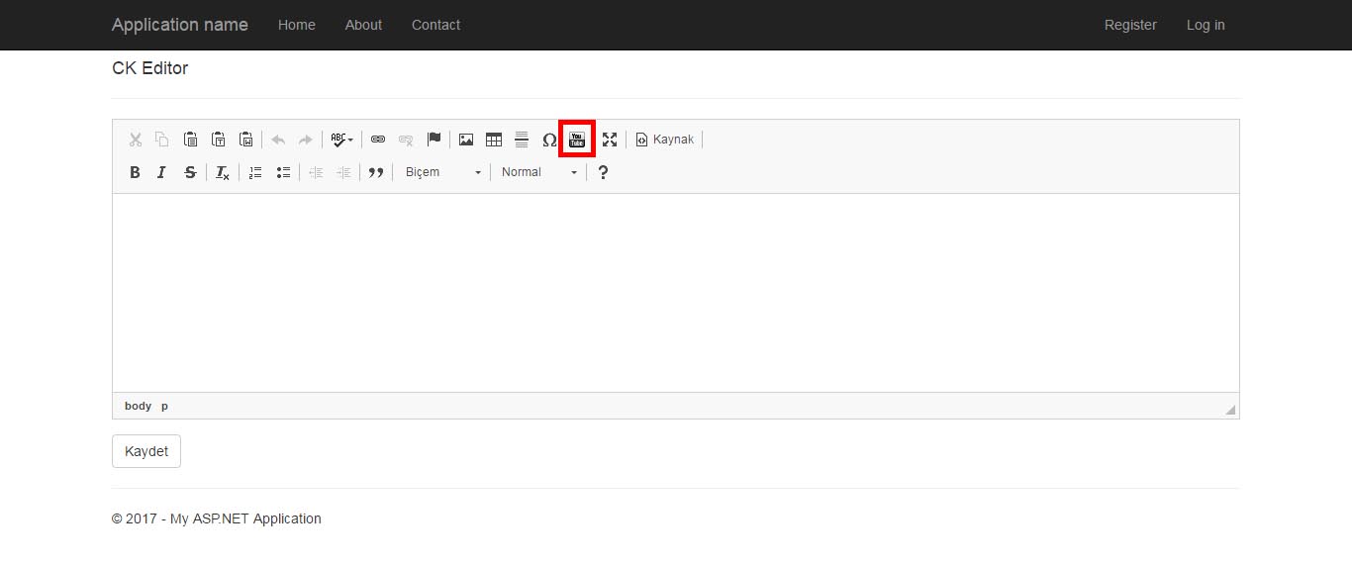Open the Normal paragraph format dropdown
Image resolution: width=1352 pixels, height=564 pixels.
(538, 172)
